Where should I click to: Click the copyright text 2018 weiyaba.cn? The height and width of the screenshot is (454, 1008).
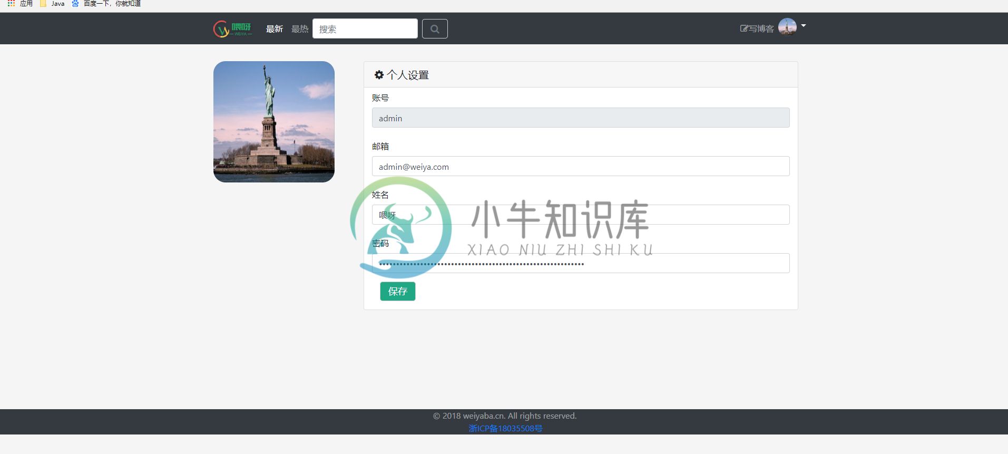505,416
